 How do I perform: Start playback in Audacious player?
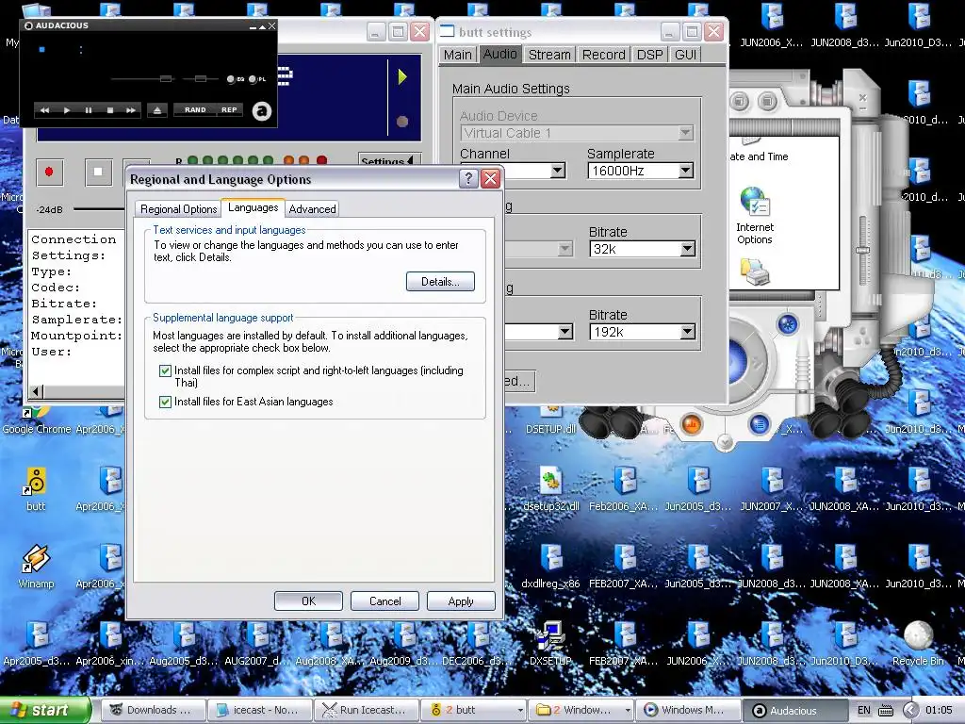pos(67,110)
